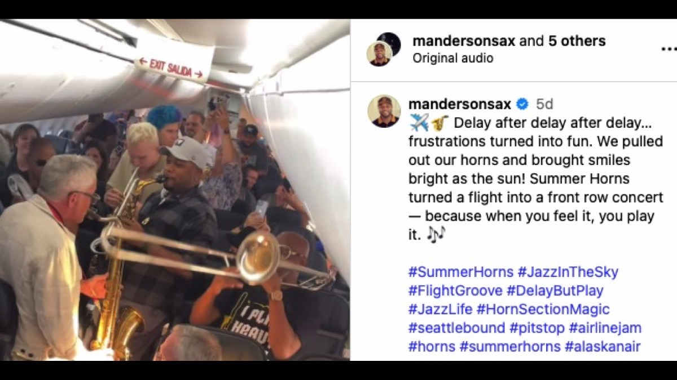The height and width of the screenshot is (380, 677).
Task: Open the more options ellipsis menu
Action: point(668,50)
